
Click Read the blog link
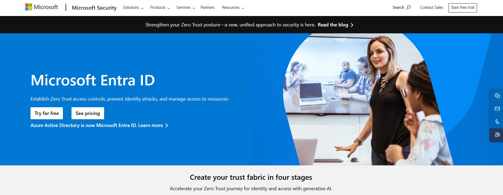tap(333, 25)
